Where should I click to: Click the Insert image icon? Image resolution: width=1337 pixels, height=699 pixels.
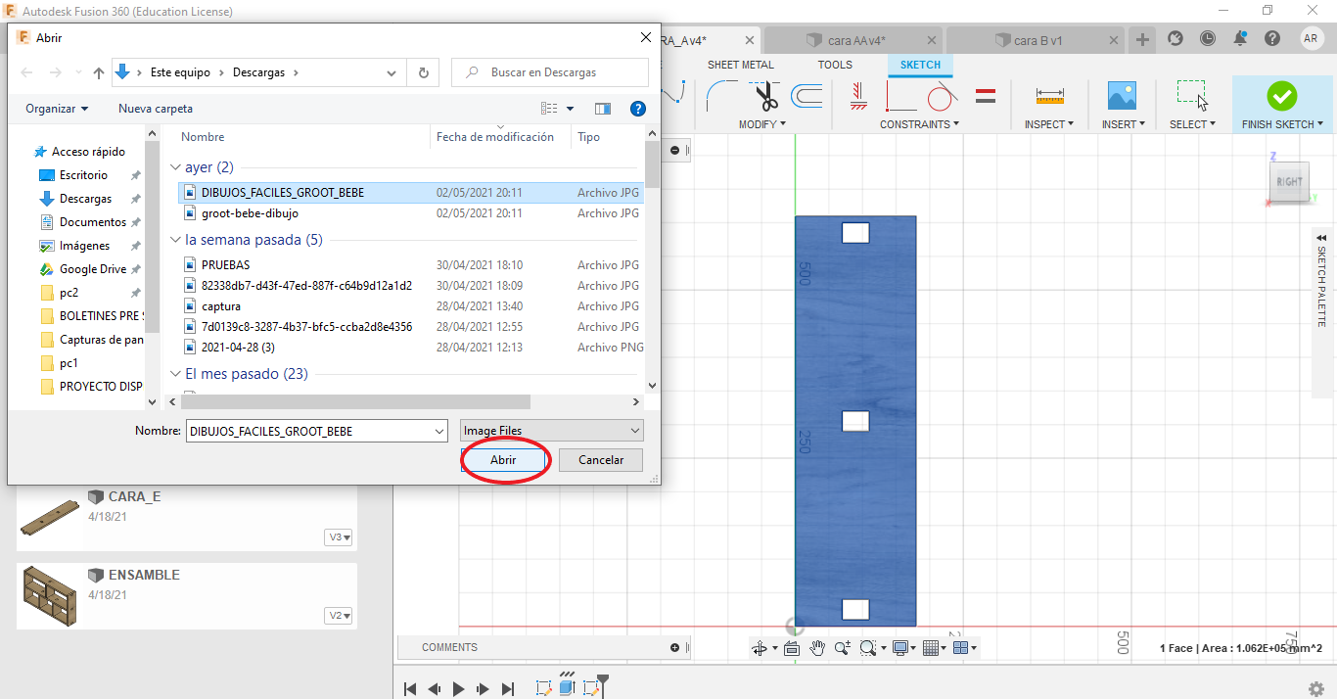tap(1122, 95)
